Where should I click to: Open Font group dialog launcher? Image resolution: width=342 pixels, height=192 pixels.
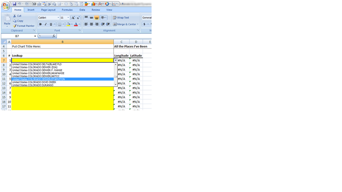pos(80,30)
